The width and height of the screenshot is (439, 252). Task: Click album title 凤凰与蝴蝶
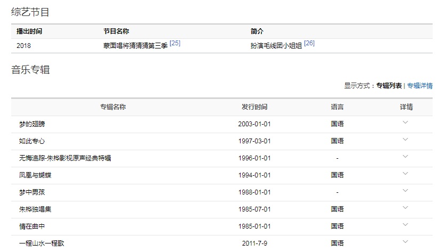(35, 175)
